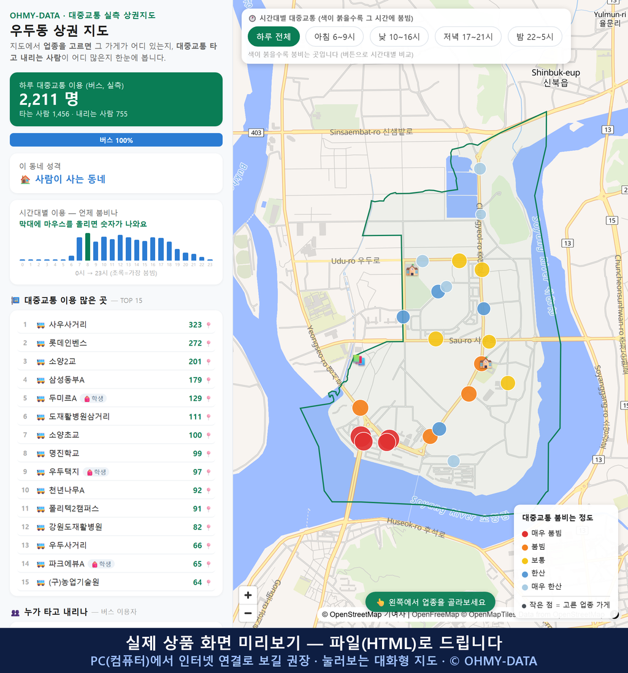628x673 pixels.
Task: Open the OpenMapTiles attribution link
Action: click(488, 615)
